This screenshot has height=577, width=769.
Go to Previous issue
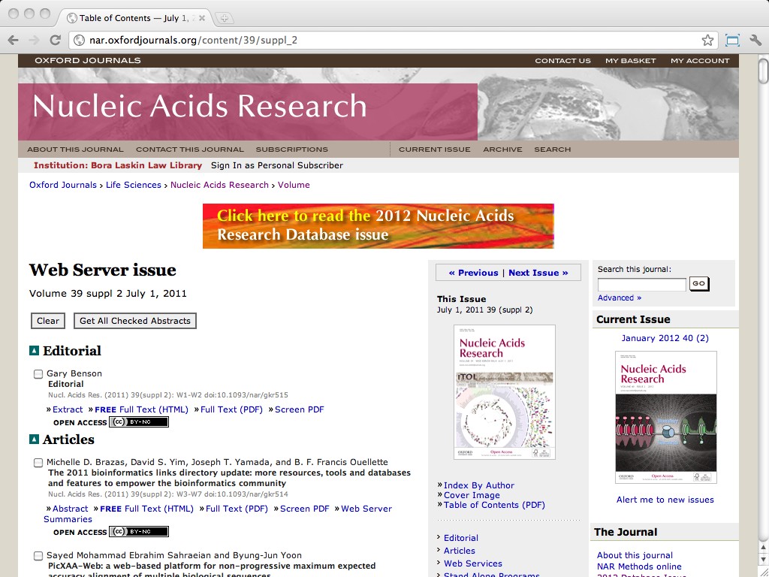[x=473, y=273]
